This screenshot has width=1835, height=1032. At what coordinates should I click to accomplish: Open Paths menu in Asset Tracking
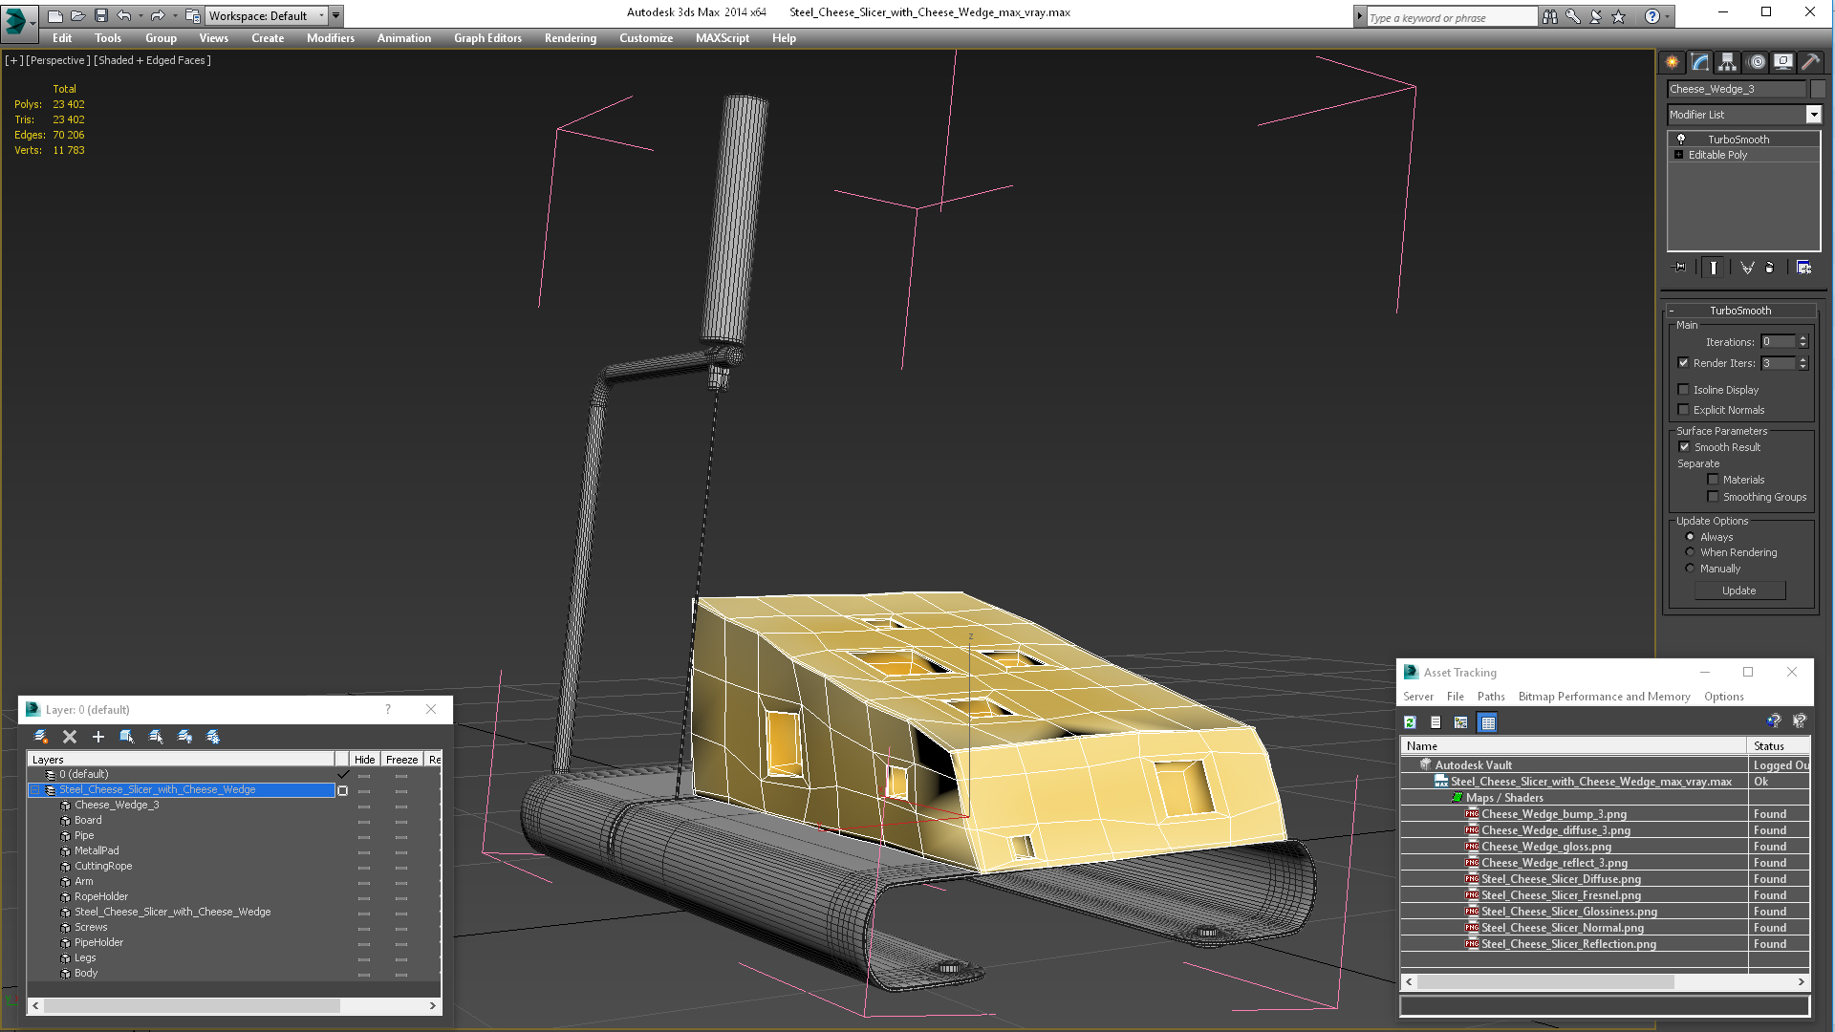click(1491, 697)
